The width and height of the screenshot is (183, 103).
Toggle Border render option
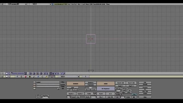point(87,97)
